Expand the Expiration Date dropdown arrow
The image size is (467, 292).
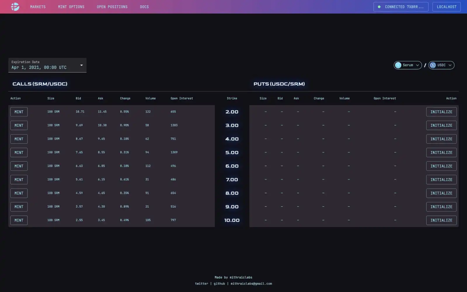(81, 65)
